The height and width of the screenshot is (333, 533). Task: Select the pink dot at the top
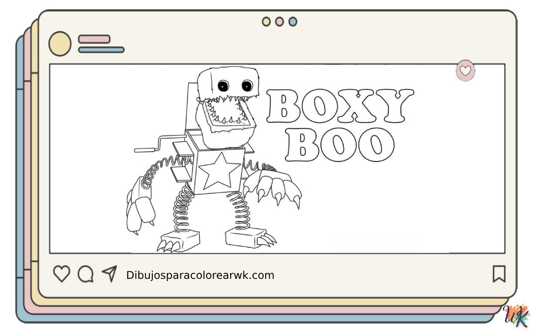(x=279, y=21)
